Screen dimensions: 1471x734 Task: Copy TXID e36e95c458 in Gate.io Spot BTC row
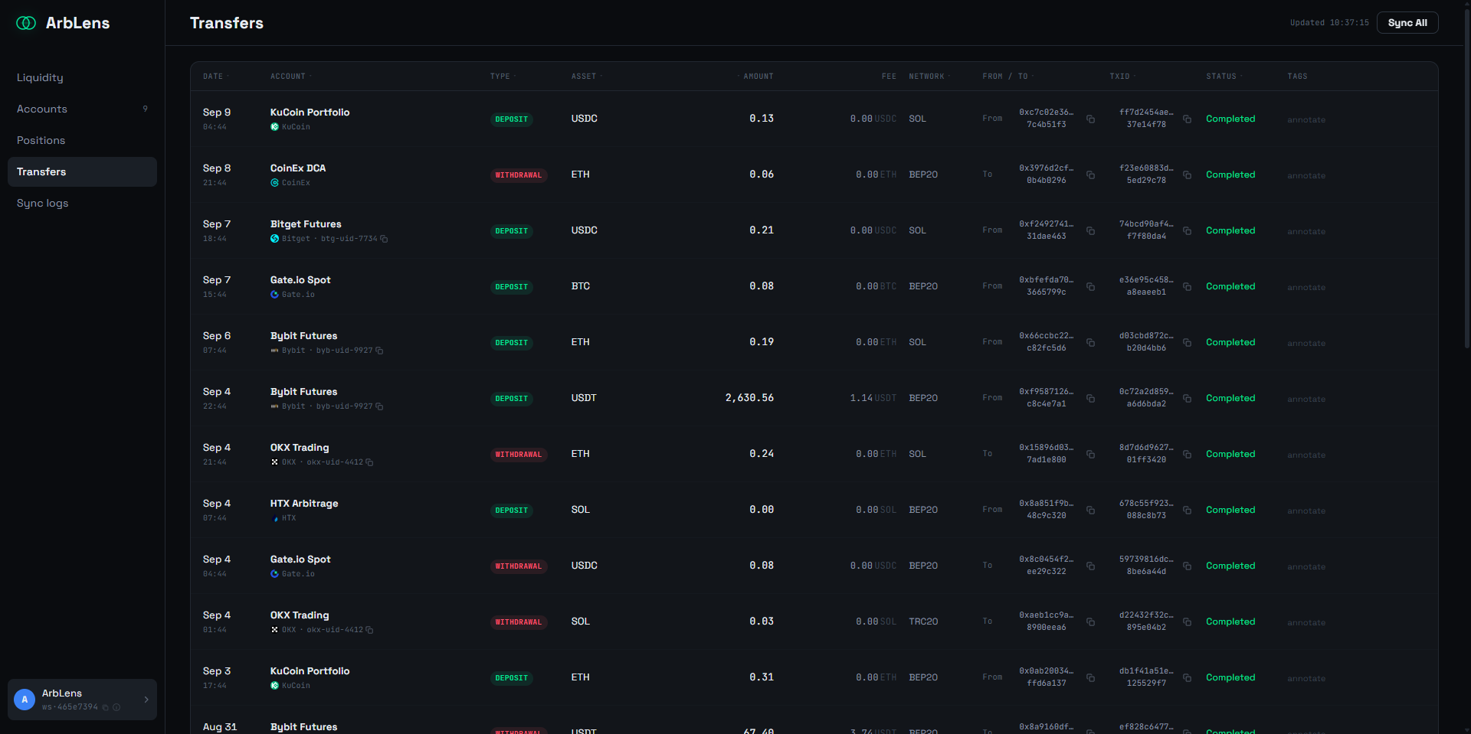tap(1187, 287)
